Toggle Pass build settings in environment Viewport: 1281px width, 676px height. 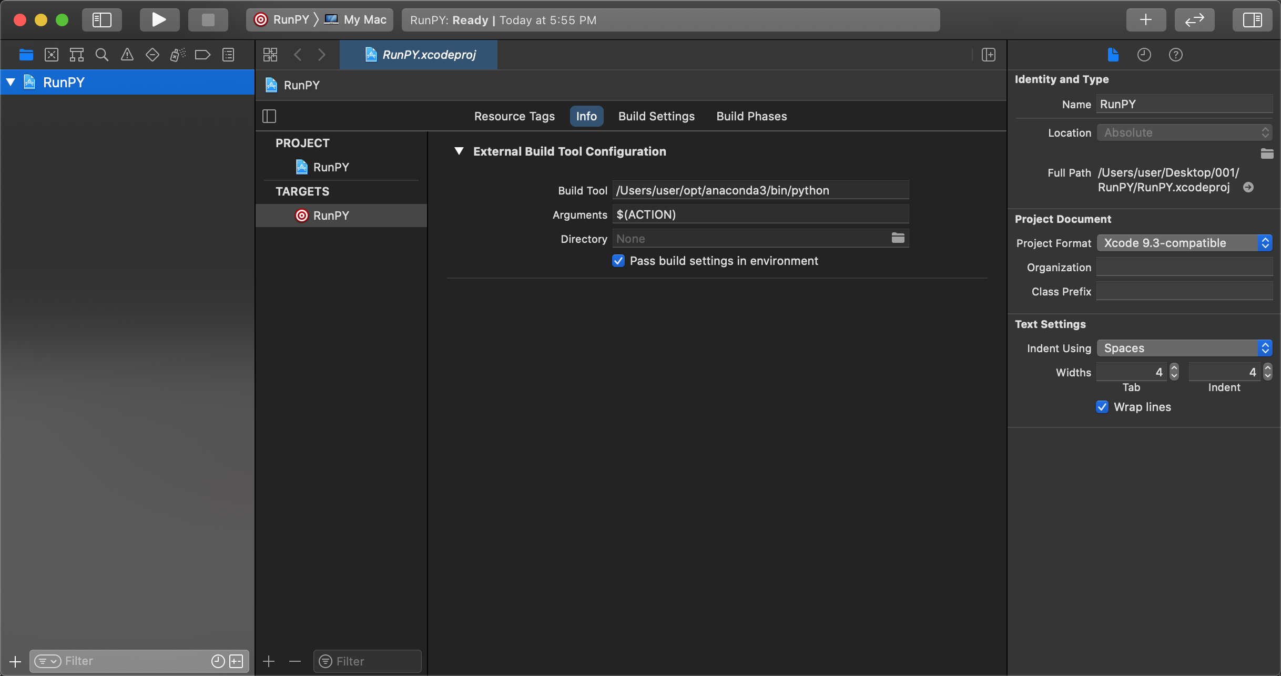[x=618, y=260]
